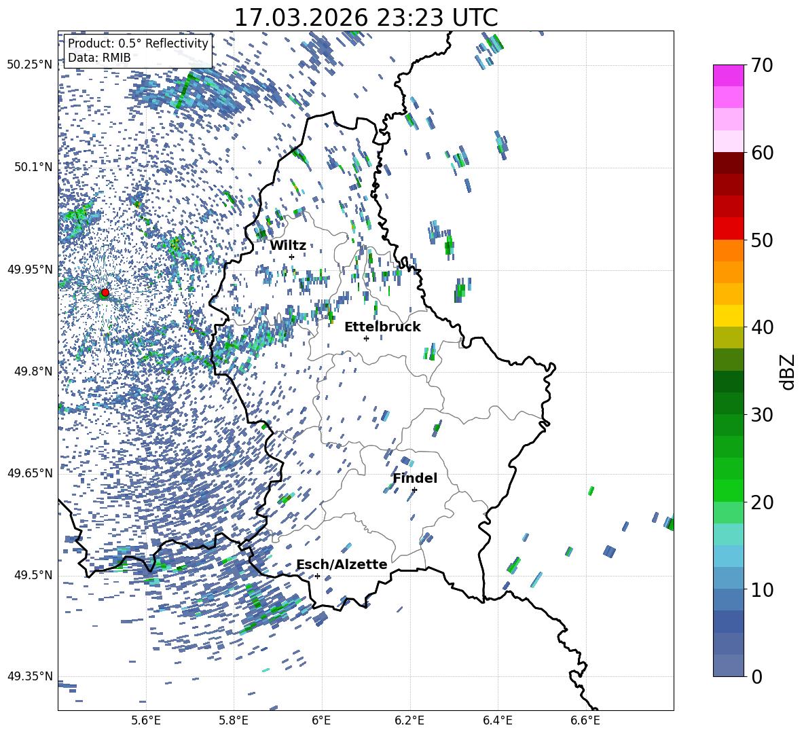Click the Ettelbruck station cross marker
This screenshot has height=734, width=804.
coord(366,338)
